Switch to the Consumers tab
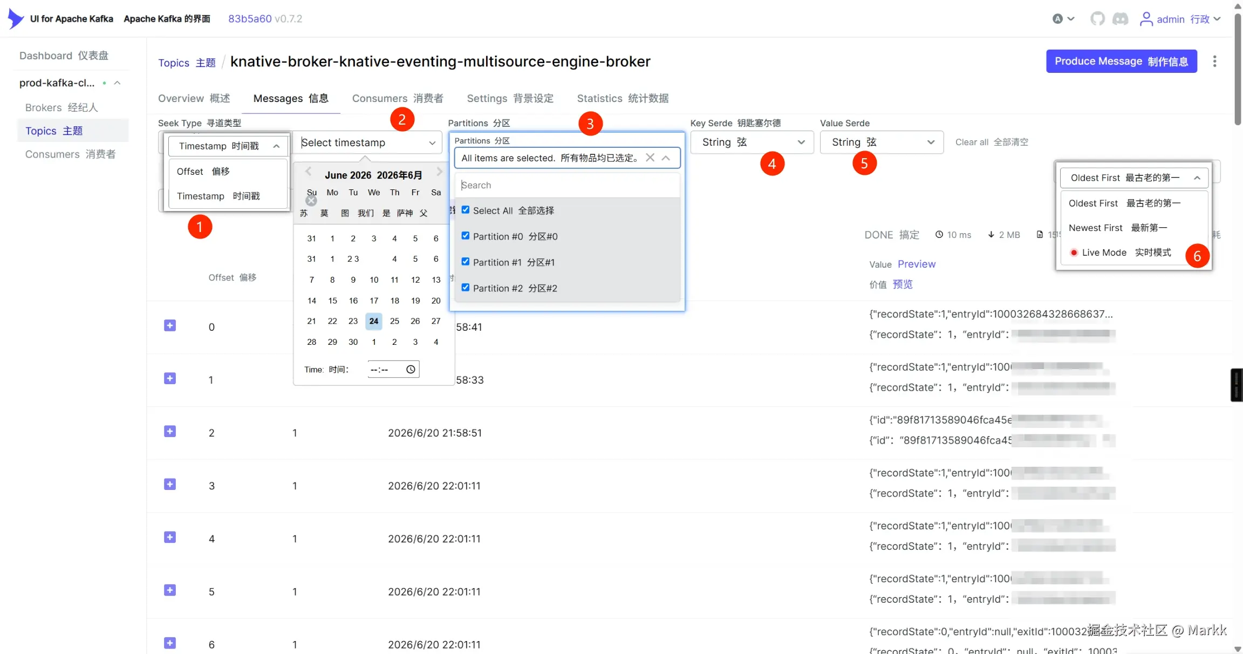This screenshot has width=1243, height=654. pyautogui.click(x=398, y=98)
